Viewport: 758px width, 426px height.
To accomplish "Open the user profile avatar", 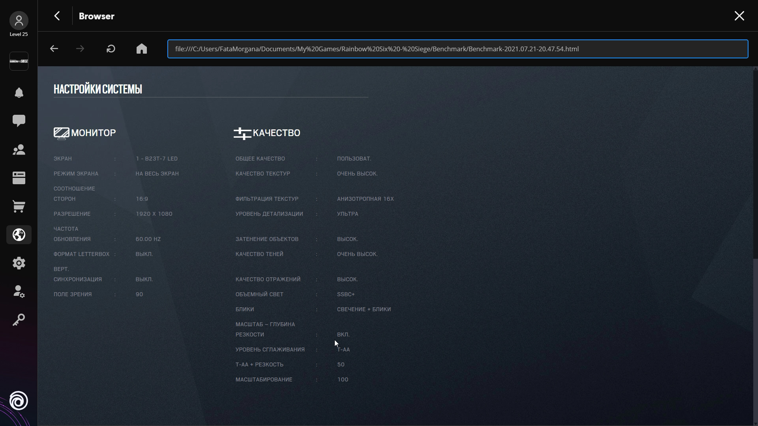I will [19, 21].
